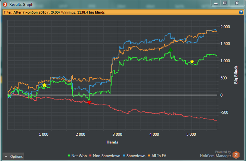Click the Powered by Hold'em Manager text
246x161 pixels.
point(215,154)
